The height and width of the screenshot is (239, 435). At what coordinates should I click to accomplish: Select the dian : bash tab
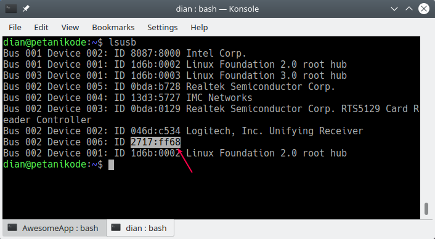(140, 228)
